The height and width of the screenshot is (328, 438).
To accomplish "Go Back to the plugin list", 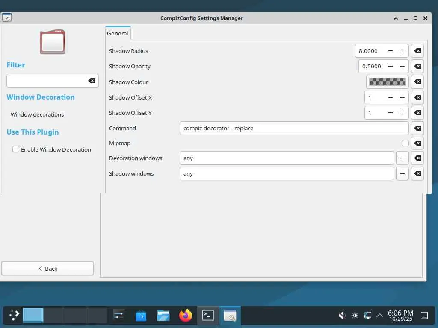I will (x=47, y=269).
